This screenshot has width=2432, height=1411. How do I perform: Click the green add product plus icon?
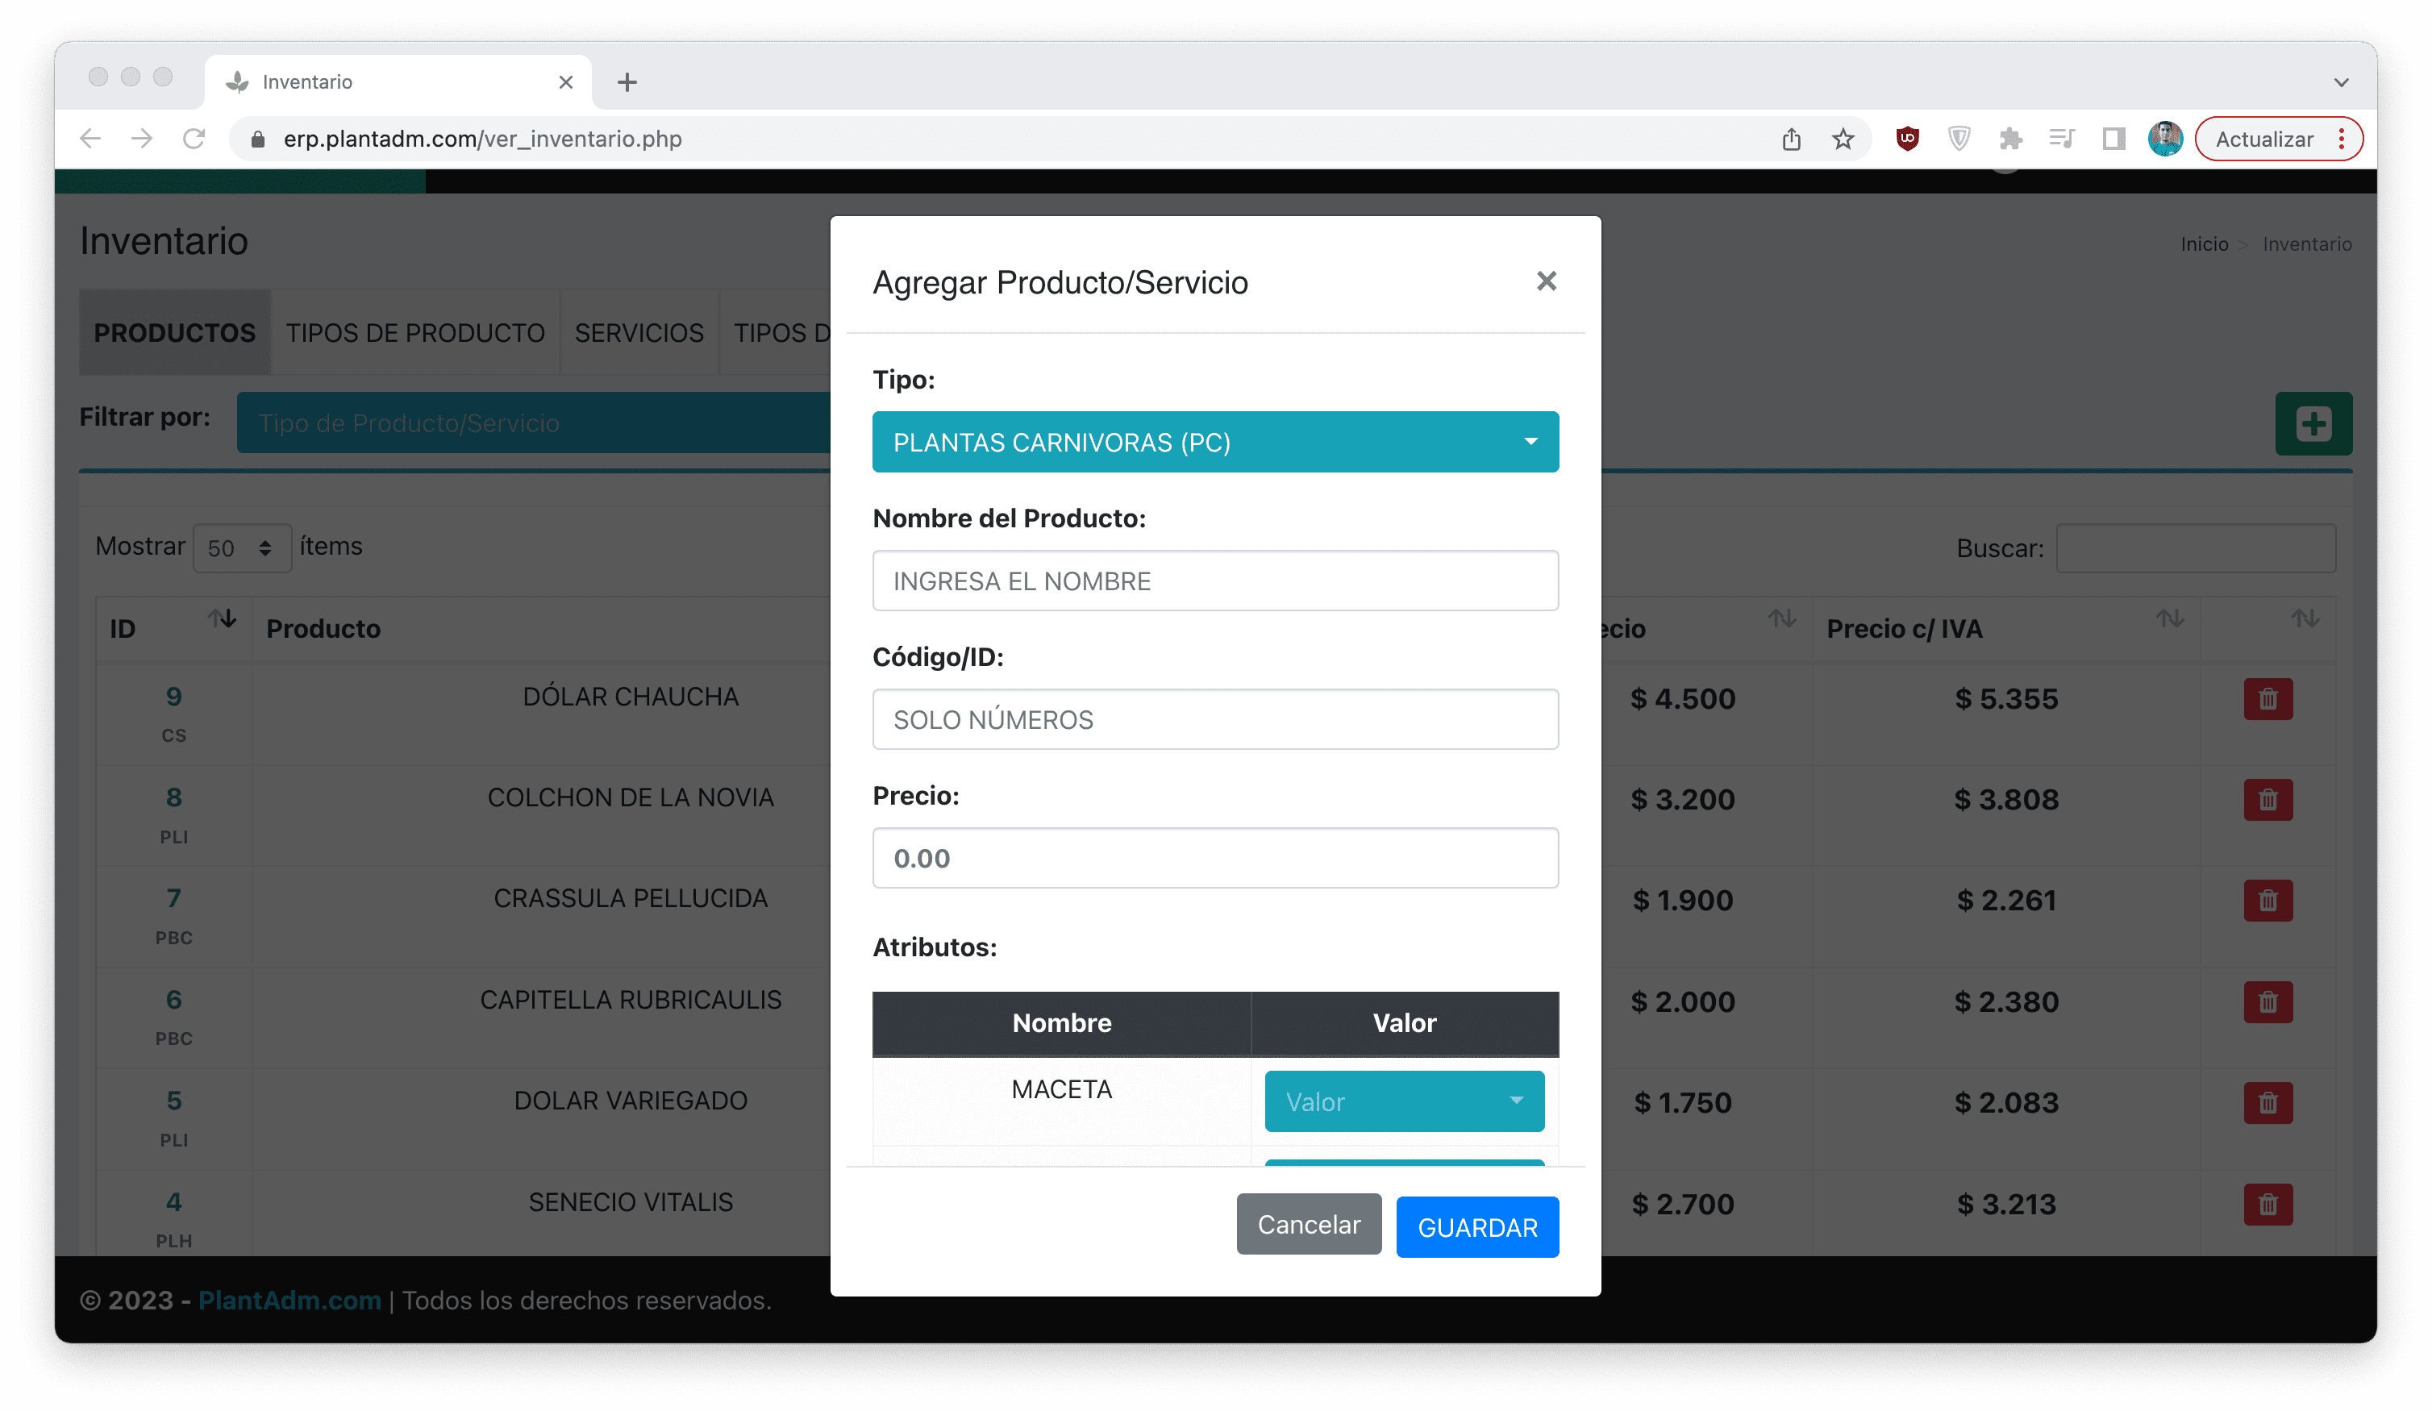pyautogui.click(x=2313, y=423)
